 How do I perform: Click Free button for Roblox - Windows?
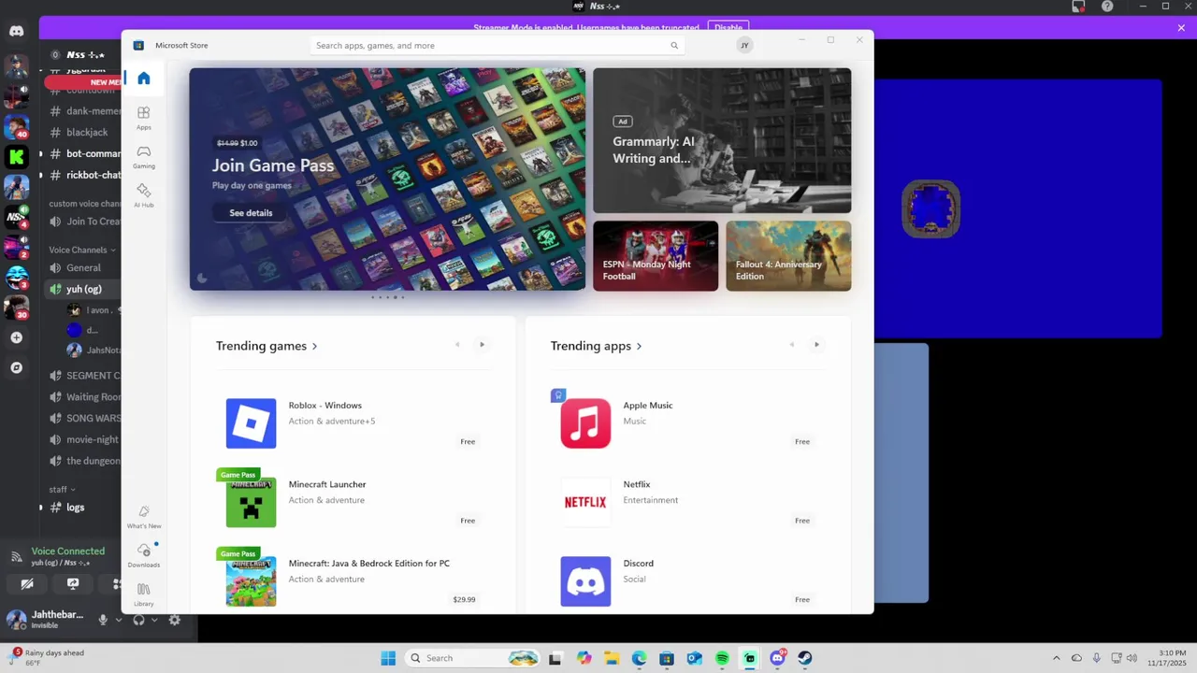[x=468, y=441]
